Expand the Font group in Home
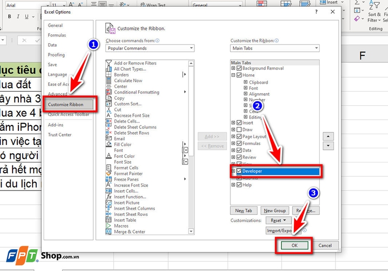388x271 pixels. [x=245, y=88]
